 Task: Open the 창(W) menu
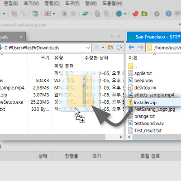coord(91,3)
